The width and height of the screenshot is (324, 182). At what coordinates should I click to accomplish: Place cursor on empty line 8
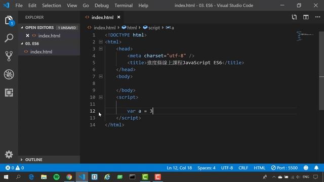pyautogui.click(x=200, y=83)
